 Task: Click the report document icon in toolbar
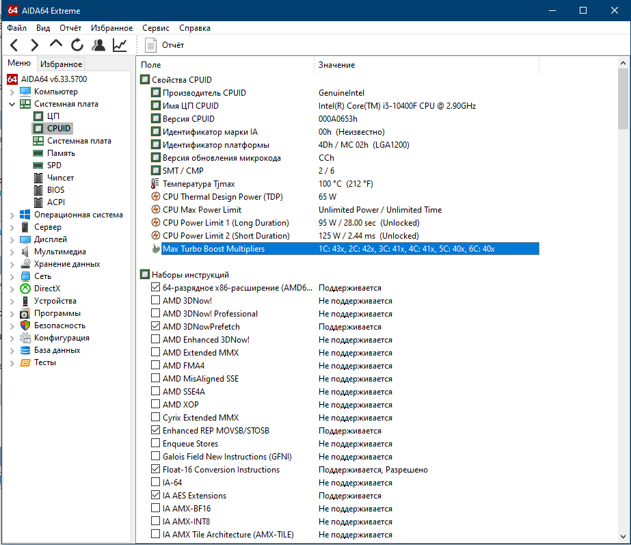[x=150, y=44]
